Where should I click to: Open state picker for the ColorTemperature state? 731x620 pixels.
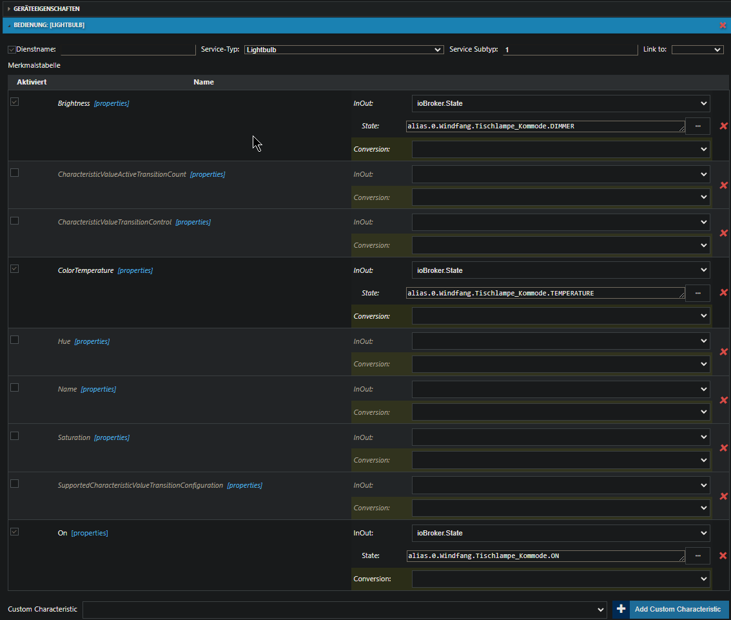(697, 293)
